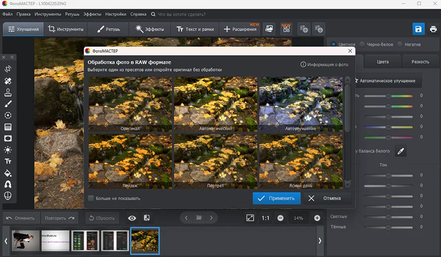Expand filmstrip with the right arrow
Screen dimensions: 441x257
320,241
